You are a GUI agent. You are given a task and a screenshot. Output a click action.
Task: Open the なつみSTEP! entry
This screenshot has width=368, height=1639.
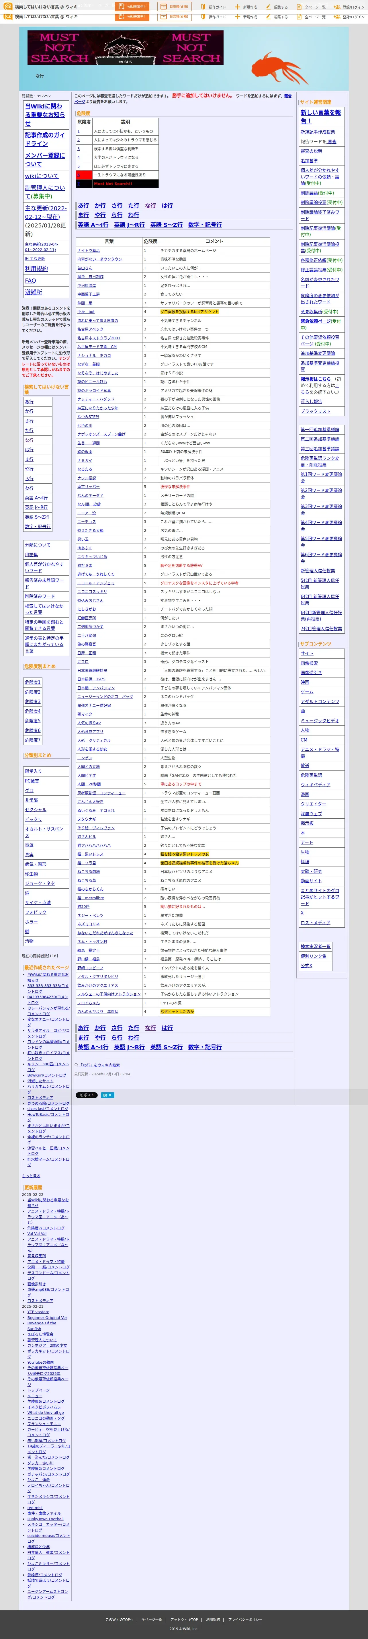(88, 417)
